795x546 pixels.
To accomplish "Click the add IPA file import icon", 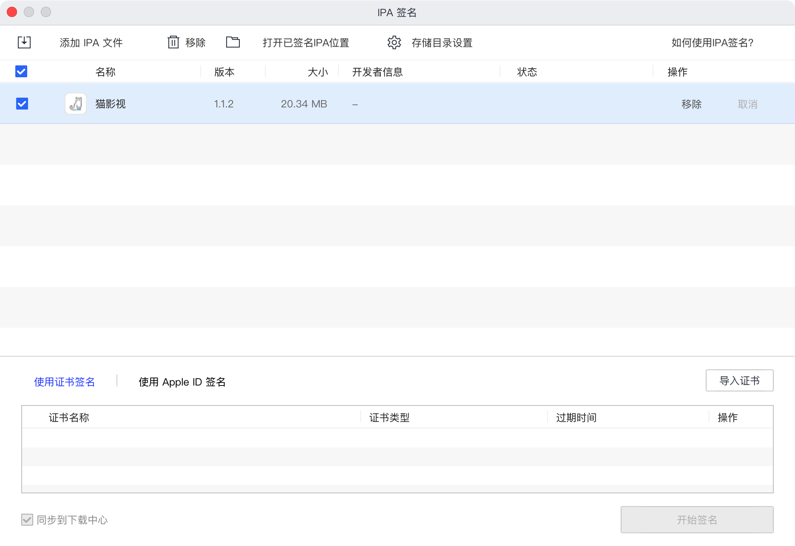I will [24, 42].
